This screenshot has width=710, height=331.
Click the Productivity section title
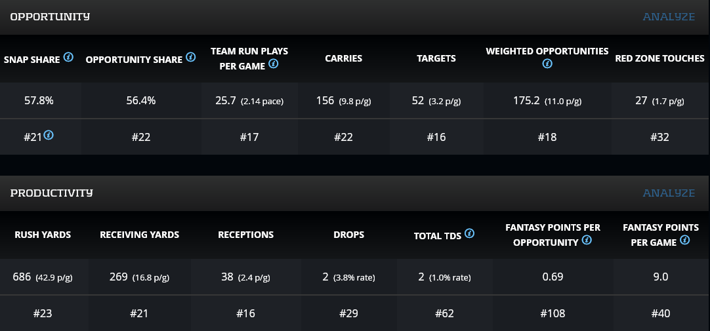click(51, 193)
